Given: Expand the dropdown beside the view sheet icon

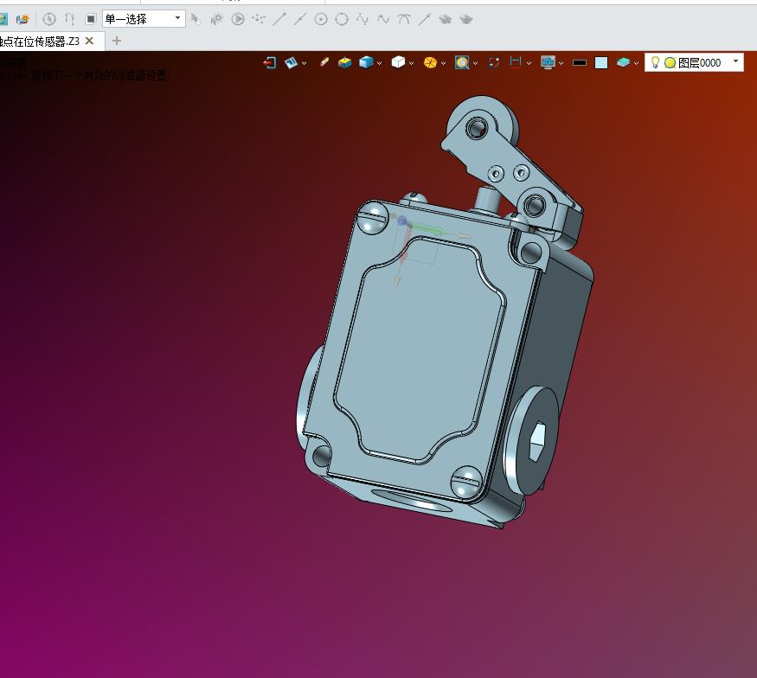Looking at the screenshot, I should click(305, 63).
